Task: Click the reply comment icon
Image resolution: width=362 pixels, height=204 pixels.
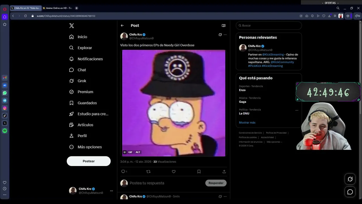Action: click(x=123, y=171)
